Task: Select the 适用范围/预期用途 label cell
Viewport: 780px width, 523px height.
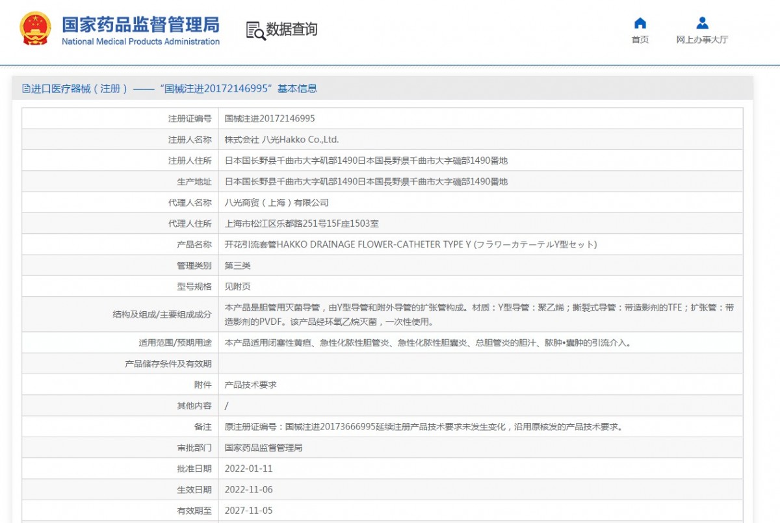Action: pos(120,342)
